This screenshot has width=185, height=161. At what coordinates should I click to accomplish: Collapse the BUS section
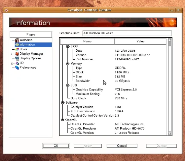[68, 85]
